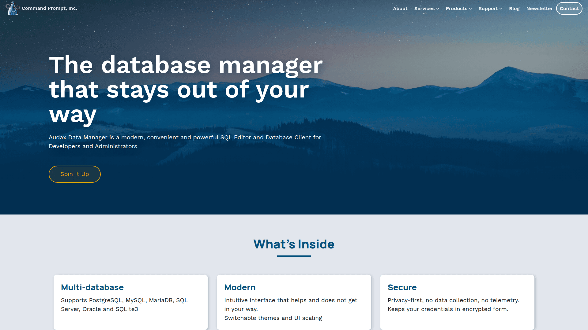Click the Contact button in the header
The height and width of the screenshot is (330, 588).
tap(569, 9)
